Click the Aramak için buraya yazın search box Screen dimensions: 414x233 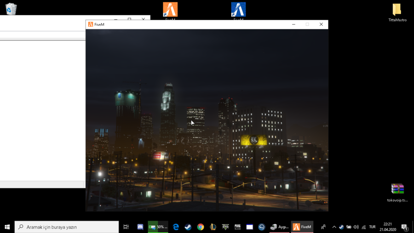[67, 227]
